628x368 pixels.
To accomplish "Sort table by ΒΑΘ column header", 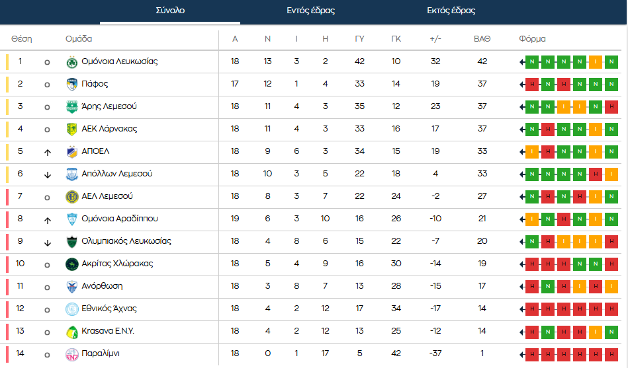I will point(482,39).
